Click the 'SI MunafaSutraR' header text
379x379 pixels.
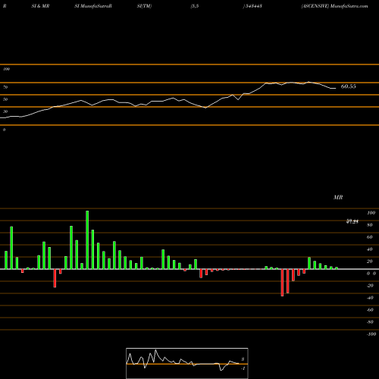coord(93,6)
